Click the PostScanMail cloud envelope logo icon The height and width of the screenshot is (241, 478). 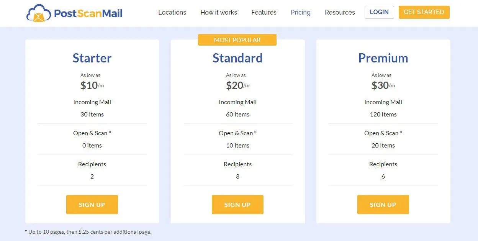pyautogui.click(x=38, y=13)
